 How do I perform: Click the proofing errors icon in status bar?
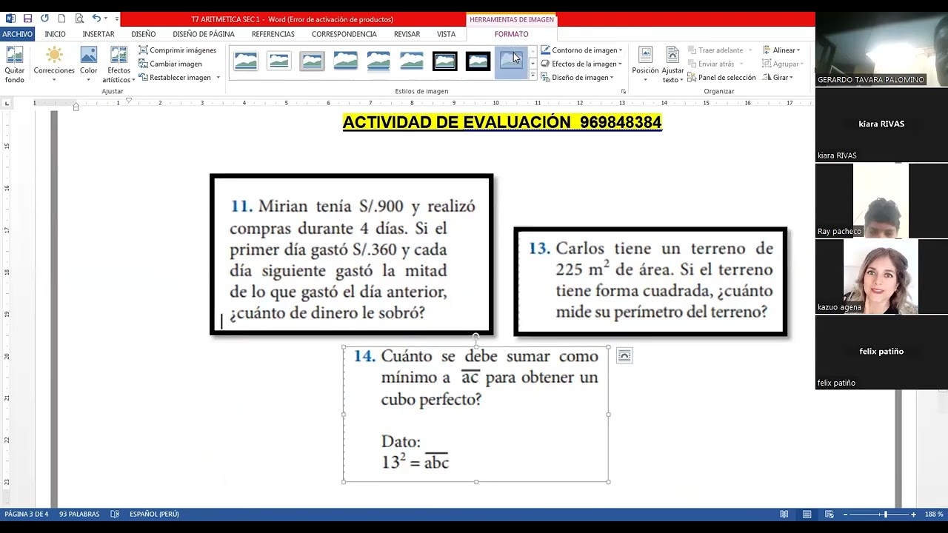(115, 514)
